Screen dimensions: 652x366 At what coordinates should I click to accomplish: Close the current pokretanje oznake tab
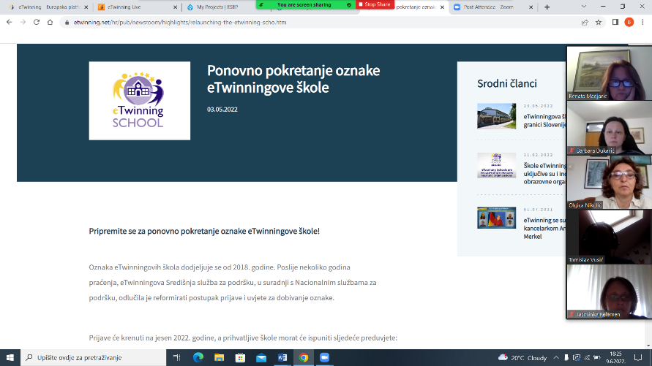tap(442, 7)
